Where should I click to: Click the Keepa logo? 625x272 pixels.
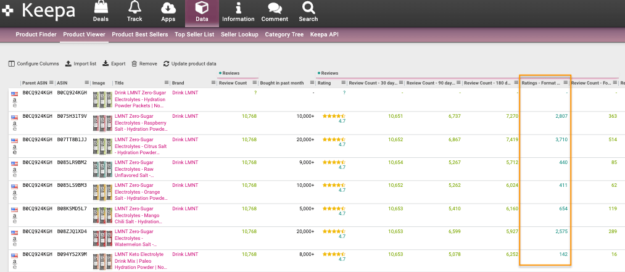point(38,10)
